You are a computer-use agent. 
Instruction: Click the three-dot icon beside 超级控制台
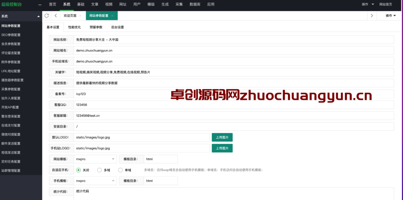point(40,4)
